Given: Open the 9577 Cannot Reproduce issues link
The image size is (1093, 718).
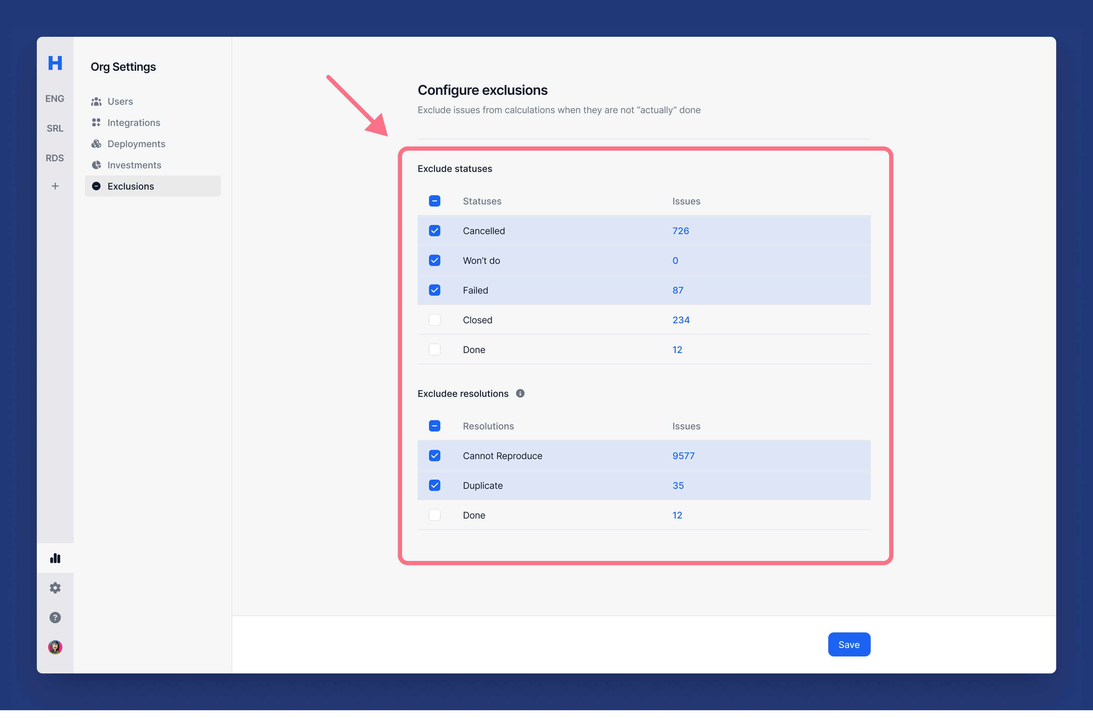Looking at the screenshot, I should (x=683, y=456).
